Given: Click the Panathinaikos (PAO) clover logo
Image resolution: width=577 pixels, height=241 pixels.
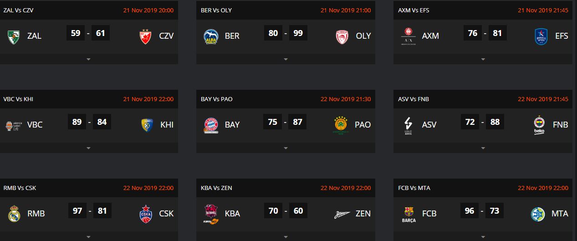Looking at the screenshot, I should coord(342,125).
